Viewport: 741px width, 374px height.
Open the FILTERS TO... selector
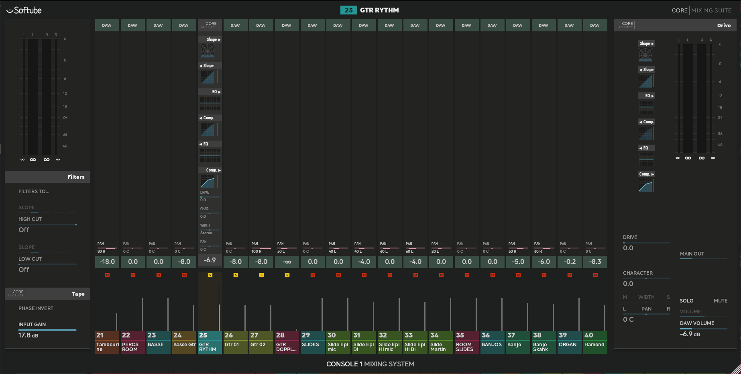point(34,192)
